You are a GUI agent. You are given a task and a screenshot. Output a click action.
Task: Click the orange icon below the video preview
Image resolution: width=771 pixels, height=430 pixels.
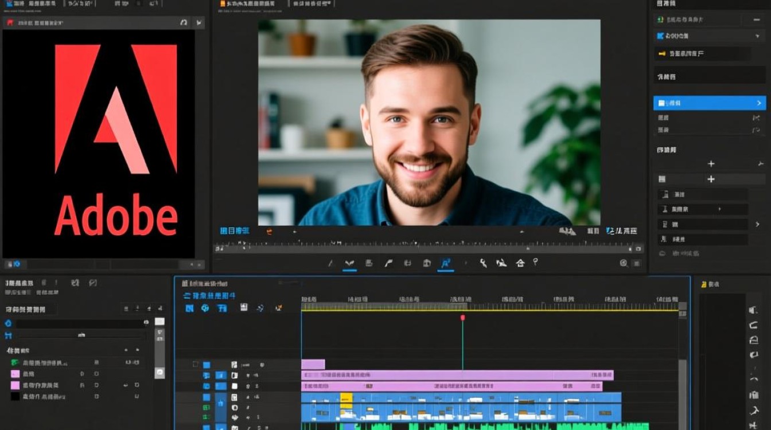[x=269, y=232]
